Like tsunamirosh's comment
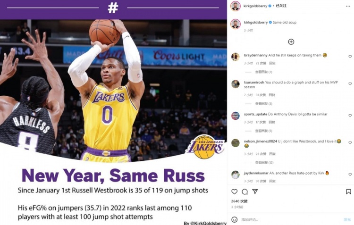Viewport: 354px width, 225px height. pos(350,83)
